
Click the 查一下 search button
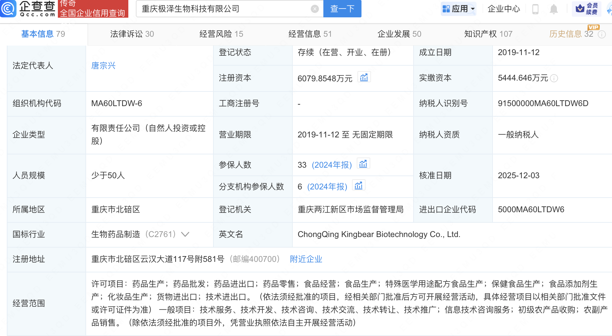coord(342,9)
